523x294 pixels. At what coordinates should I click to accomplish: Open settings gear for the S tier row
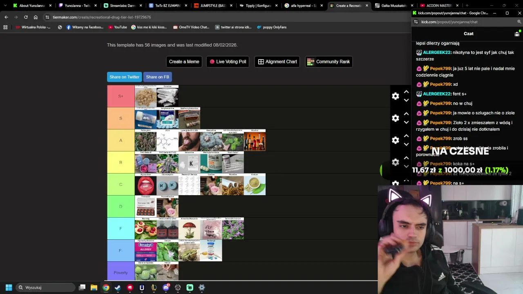pyautogui.click(x=396, y=118)
